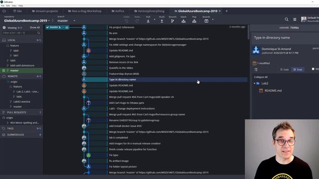Screen dimensions: 319x179
Task: Switch file view to Path
Action: [x=285, y=70]
